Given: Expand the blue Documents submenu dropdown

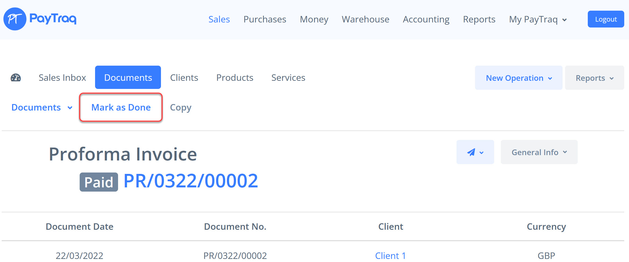Looking at the screenshot, I should (x=42, y=107).
